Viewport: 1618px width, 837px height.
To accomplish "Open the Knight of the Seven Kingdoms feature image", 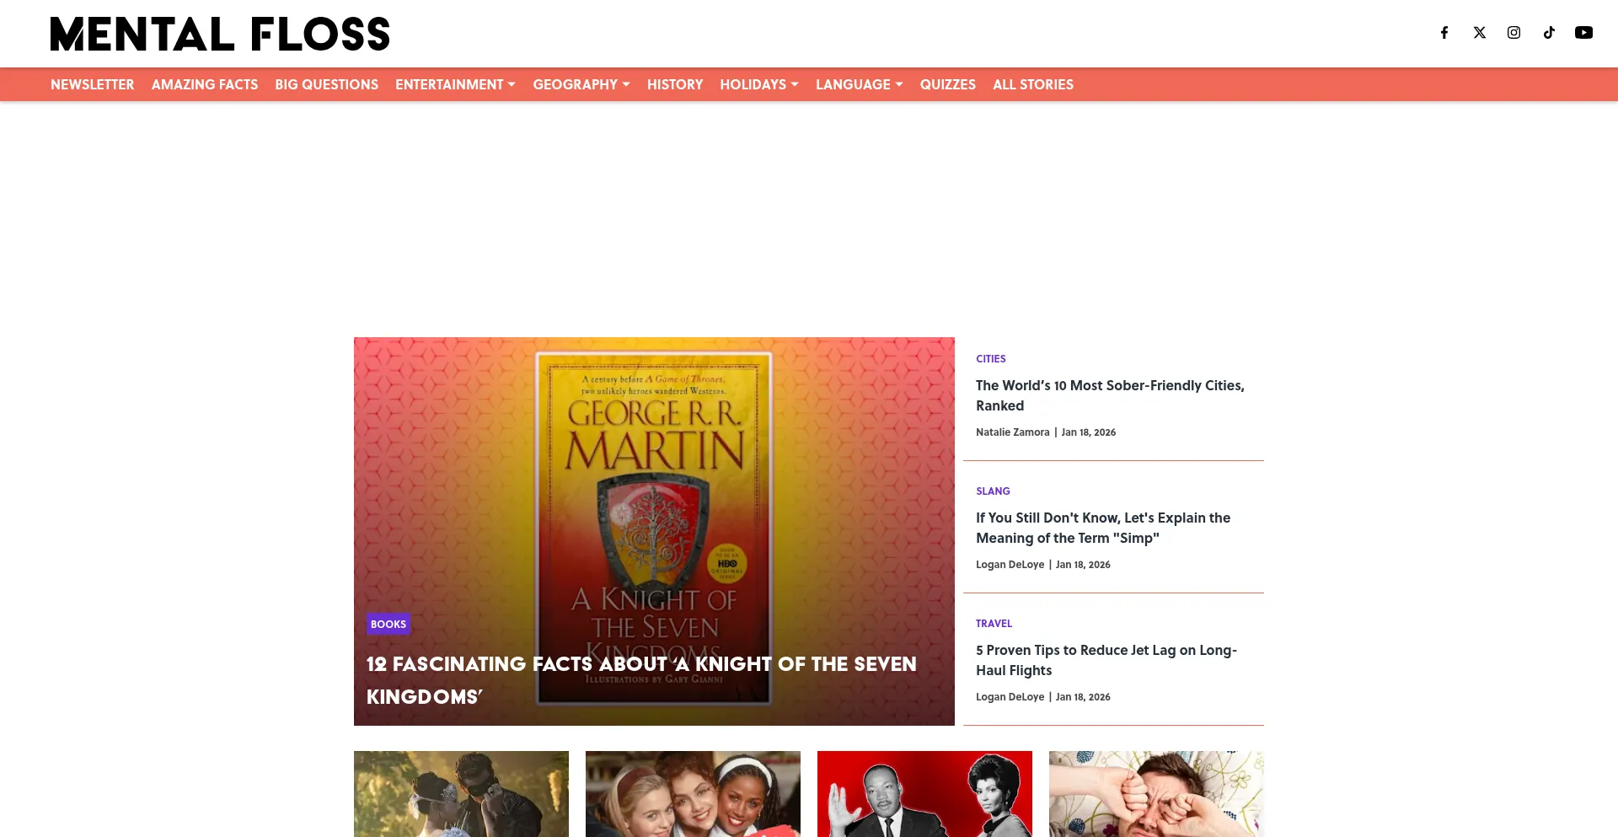I will (x=654, y=489).
